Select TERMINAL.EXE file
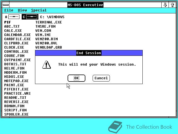This screenshot has height=134, width=178. coord(49,22)
